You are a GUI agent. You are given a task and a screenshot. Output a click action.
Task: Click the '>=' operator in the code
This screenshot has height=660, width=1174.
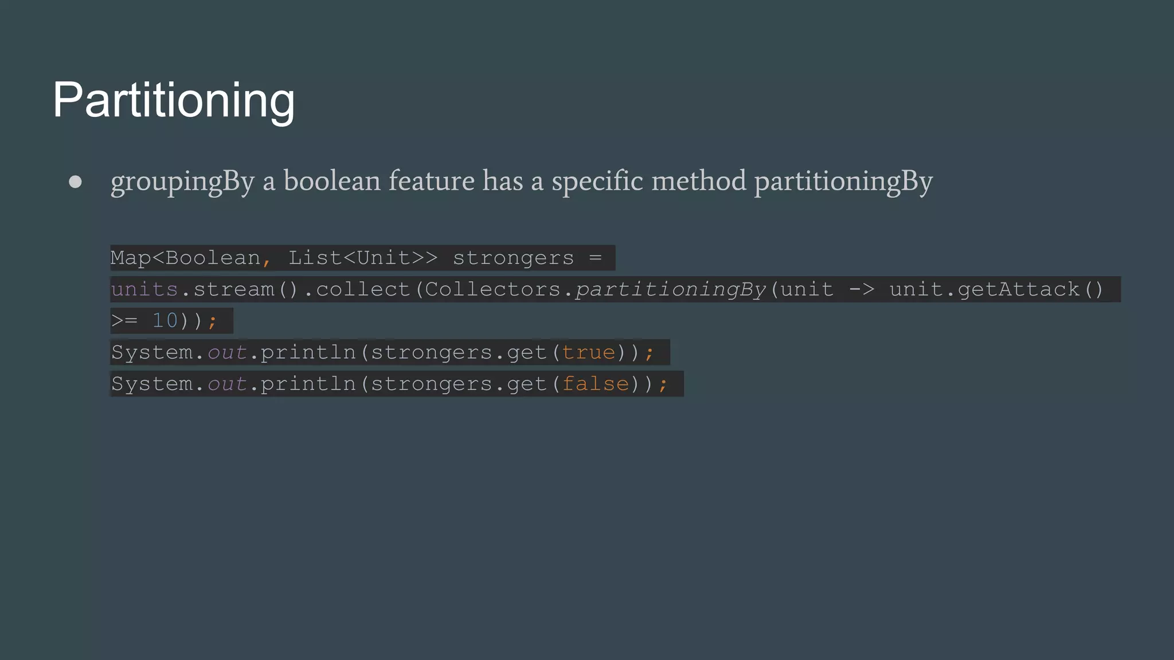coord(124,321)
